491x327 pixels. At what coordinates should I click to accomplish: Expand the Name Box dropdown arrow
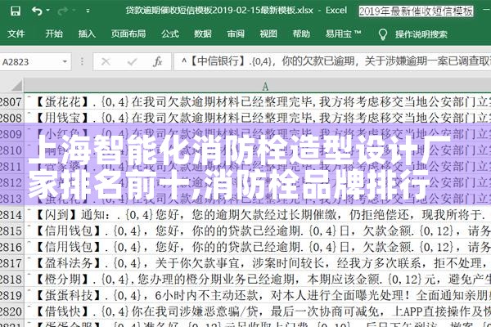click(x=65, y=61)
